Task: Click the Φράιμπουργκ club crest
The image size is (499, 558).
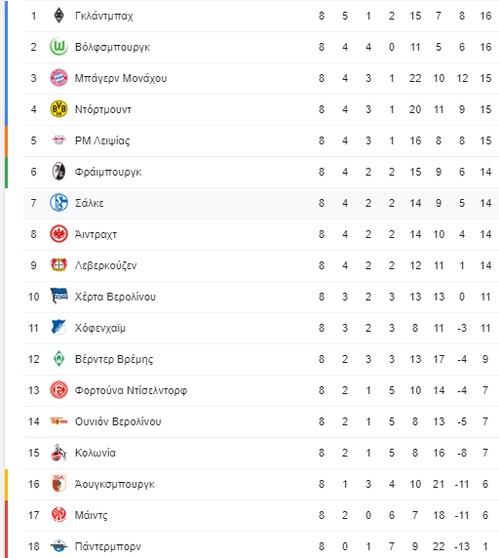Action: coord(58,172)
